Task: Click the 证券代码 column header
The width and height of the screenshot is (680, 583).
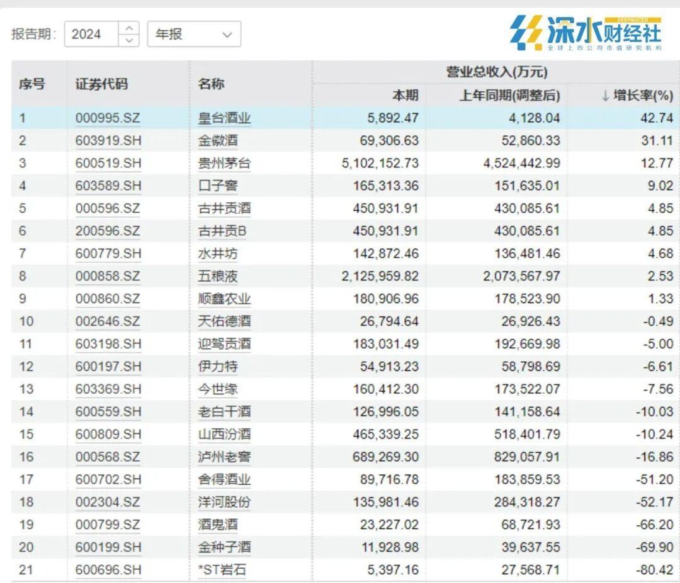Action: coord(101,84)
